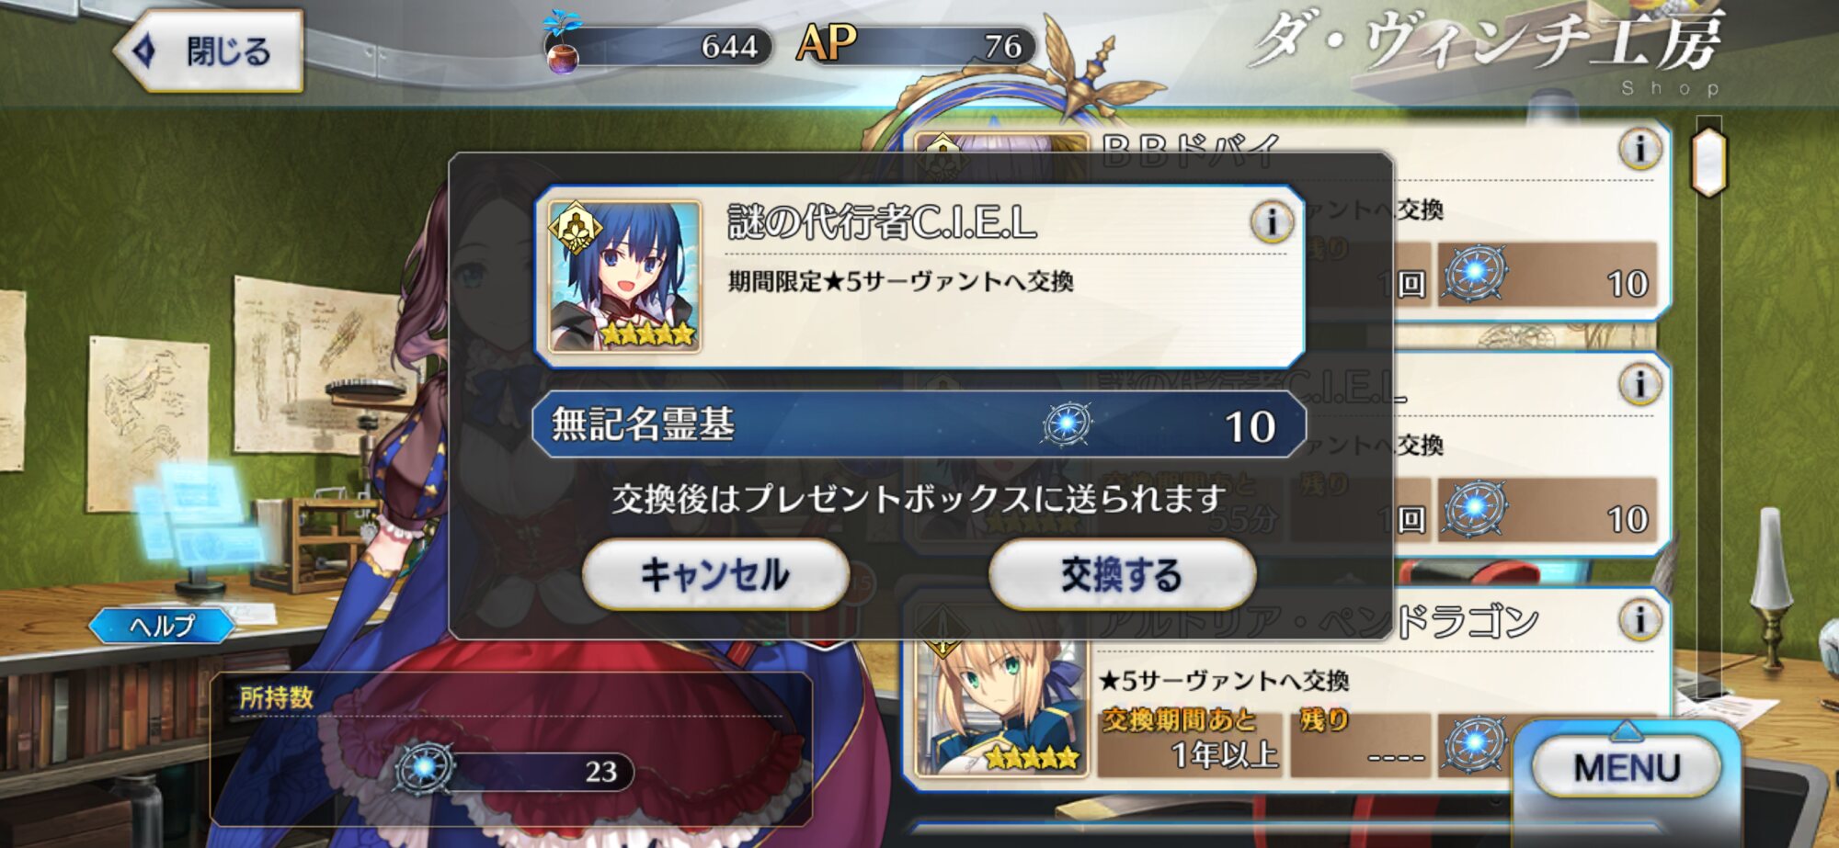Tap the 無記名霊基 currency icon in dialog
The image size is (1839, 848).
pos(1067,425)
